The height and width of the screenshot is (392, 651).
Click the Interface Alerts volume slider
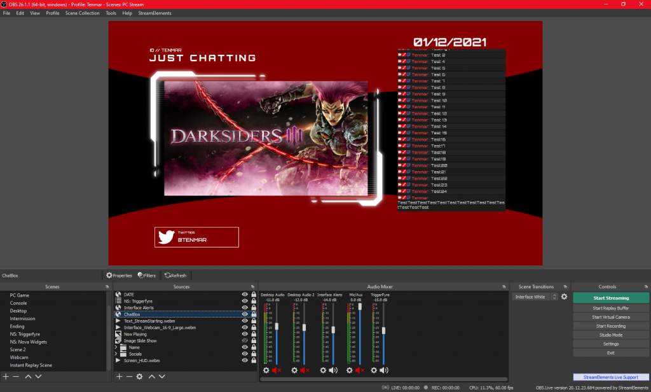(x=333, y=334)
